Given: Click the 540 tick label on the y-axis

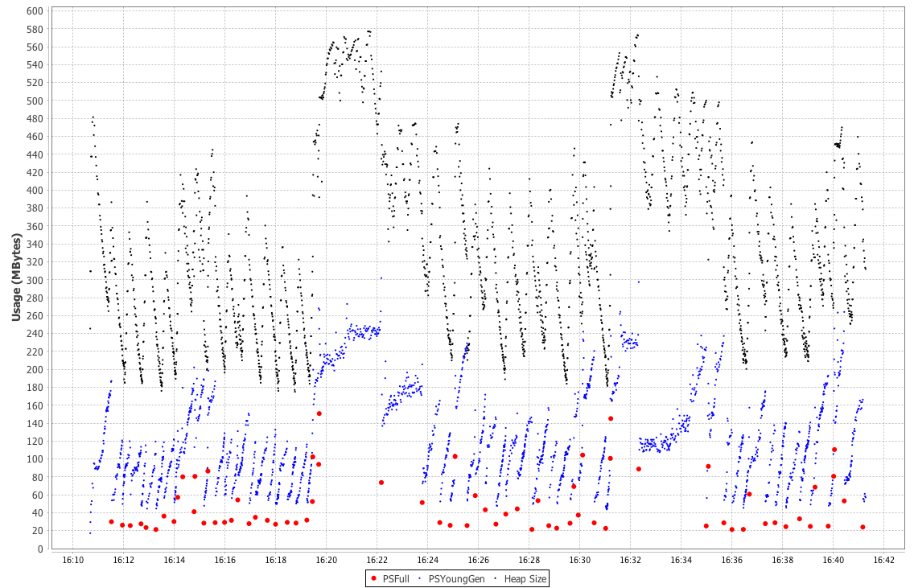Looking at the screenshot, I should (35, 64).
